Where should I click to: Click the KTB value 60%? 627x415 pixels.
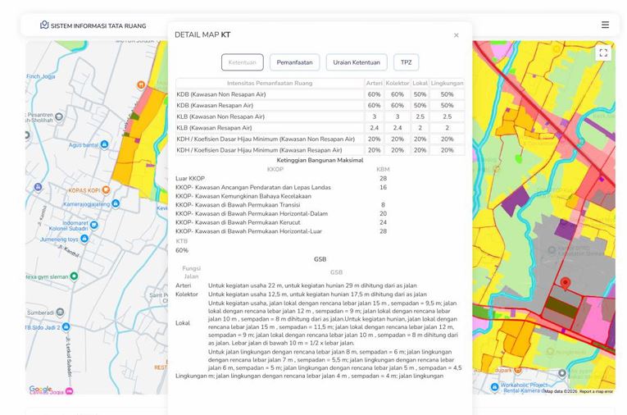[182, 250]
